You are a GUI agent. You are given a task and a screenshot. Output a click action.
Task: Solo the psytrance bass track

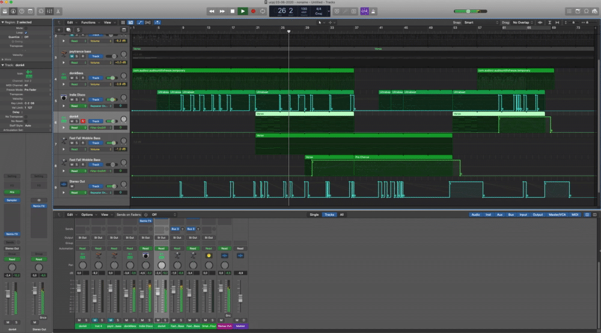[77, 56]
